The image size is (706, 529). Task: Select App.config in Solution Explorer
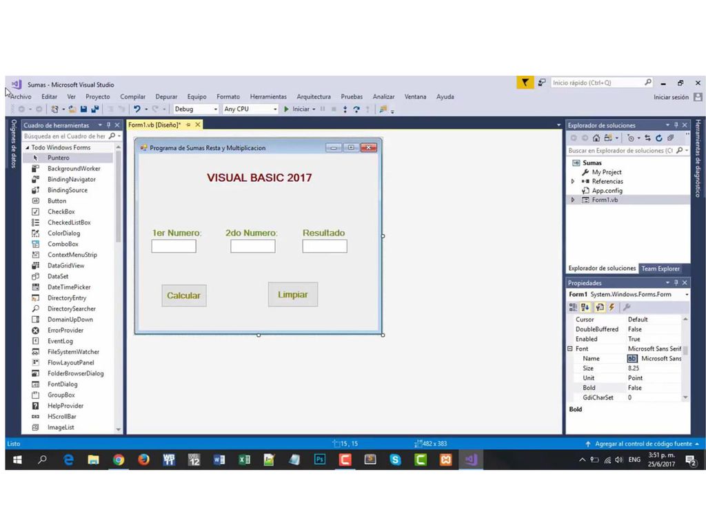607,191
